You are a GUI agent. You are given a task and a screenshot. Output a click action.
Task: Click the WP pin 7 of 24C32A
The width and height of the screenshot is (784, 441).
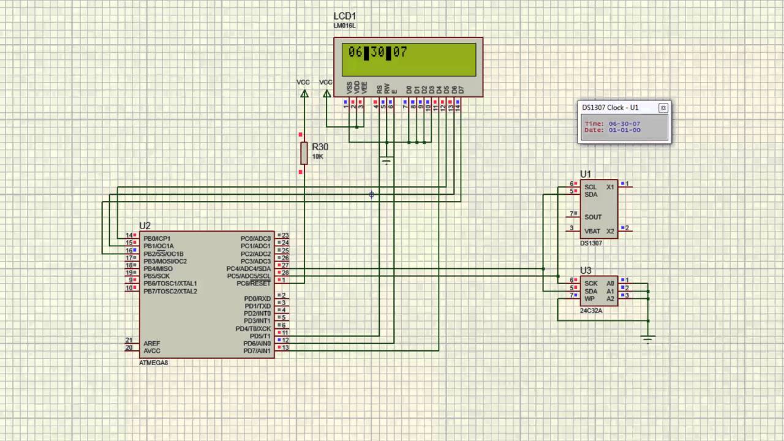(573, 295)
